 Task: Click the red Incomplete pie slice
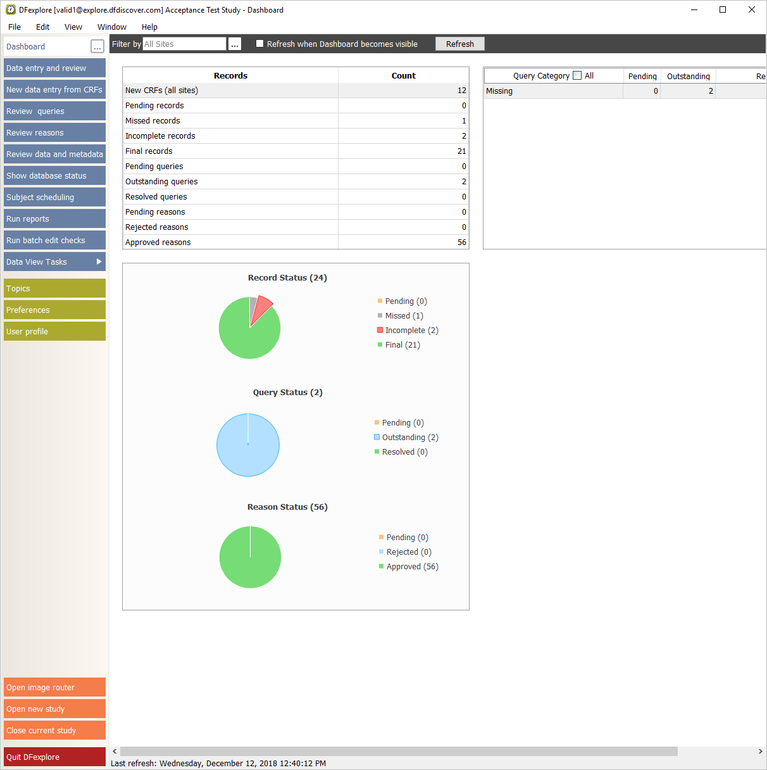263,306
